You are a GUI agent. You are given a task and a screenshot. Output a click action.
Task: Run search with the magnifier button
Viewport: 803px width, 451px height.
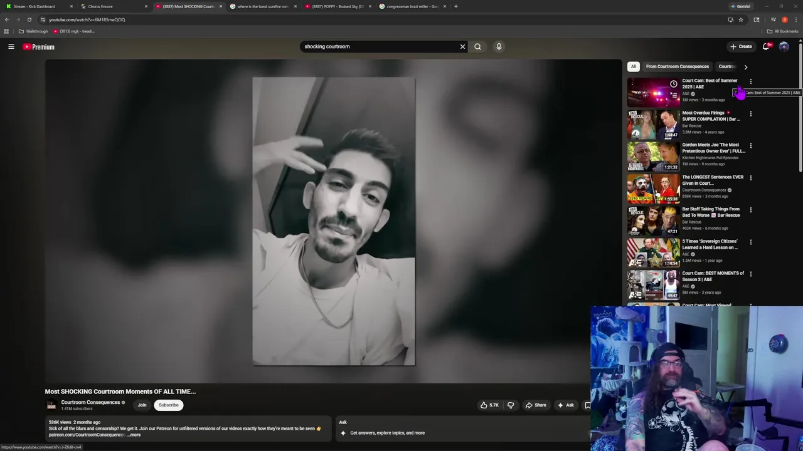(477, 46)
